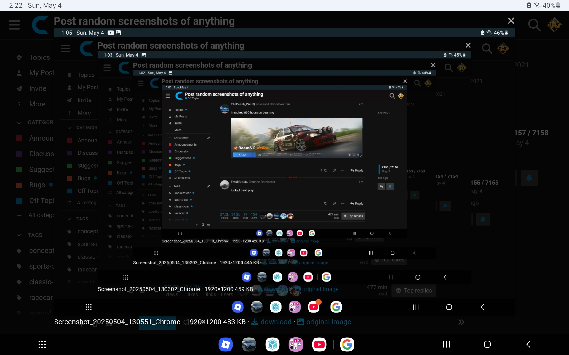The width and height of the screenshot is (569, 355).
Task: Close the image lightbox with the X
Action: [511, 21]
